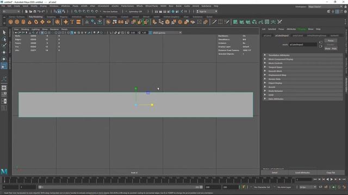The width and height of the screenshot is (348, 195).
Task: Click the Redo arrow icon
Action: tap(43, 11)
